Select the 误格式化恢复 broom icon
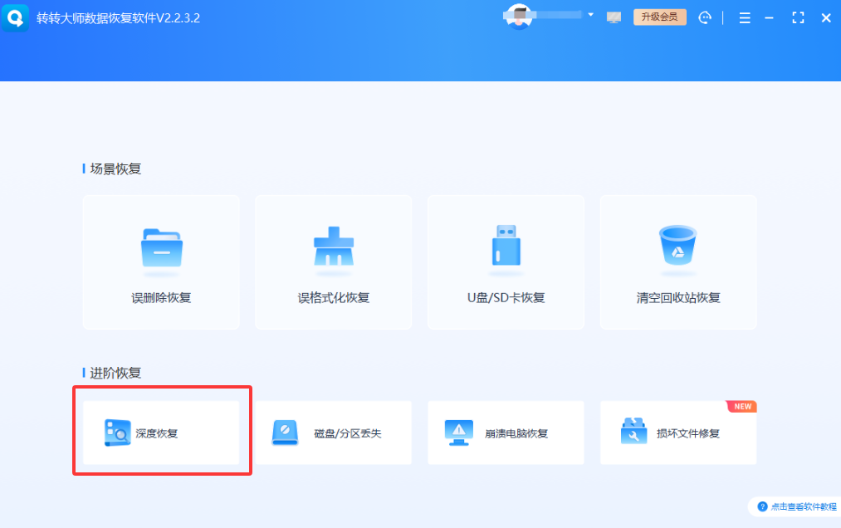The height and width of the screenshot is (528, 841). pos(334,247)
